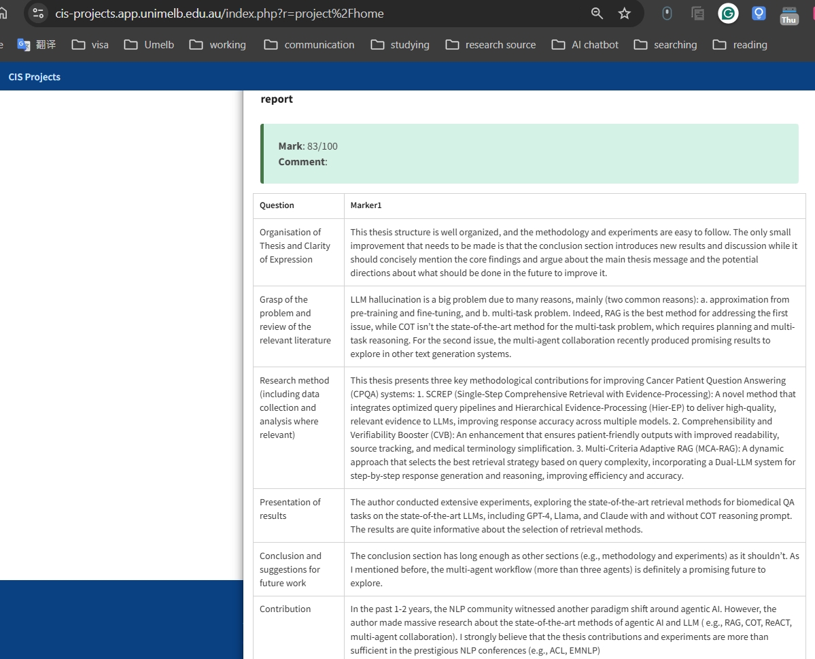Viewport: 815px width, 659px height.
Task: Click the zoom magnifier icon in address bar
Action: click(x=597, y=14)
